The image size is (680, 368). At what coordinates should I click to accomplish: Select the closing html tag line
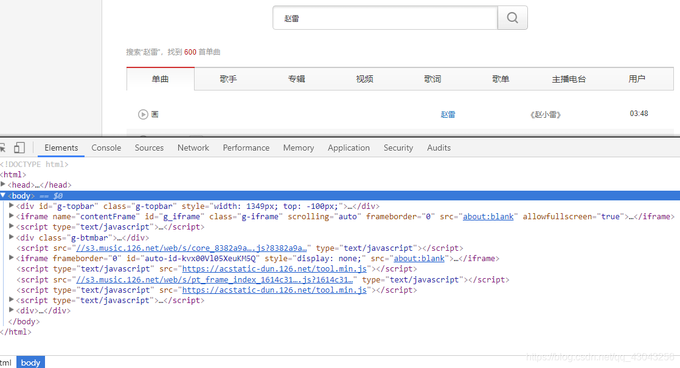point(16,332)
